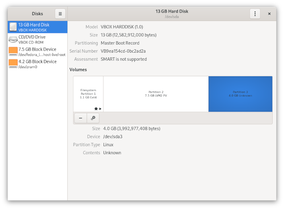Image resolution: width=284 pixels, height=209 pixels.
Task: Select the Partition 1 Ext4 filesystem volume
Action: [x=88, y=94]
